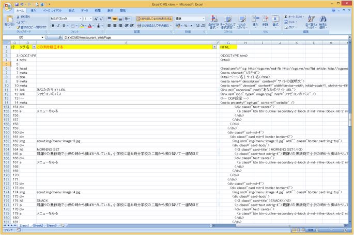Insert a new worksheet tab

point(63,225)
